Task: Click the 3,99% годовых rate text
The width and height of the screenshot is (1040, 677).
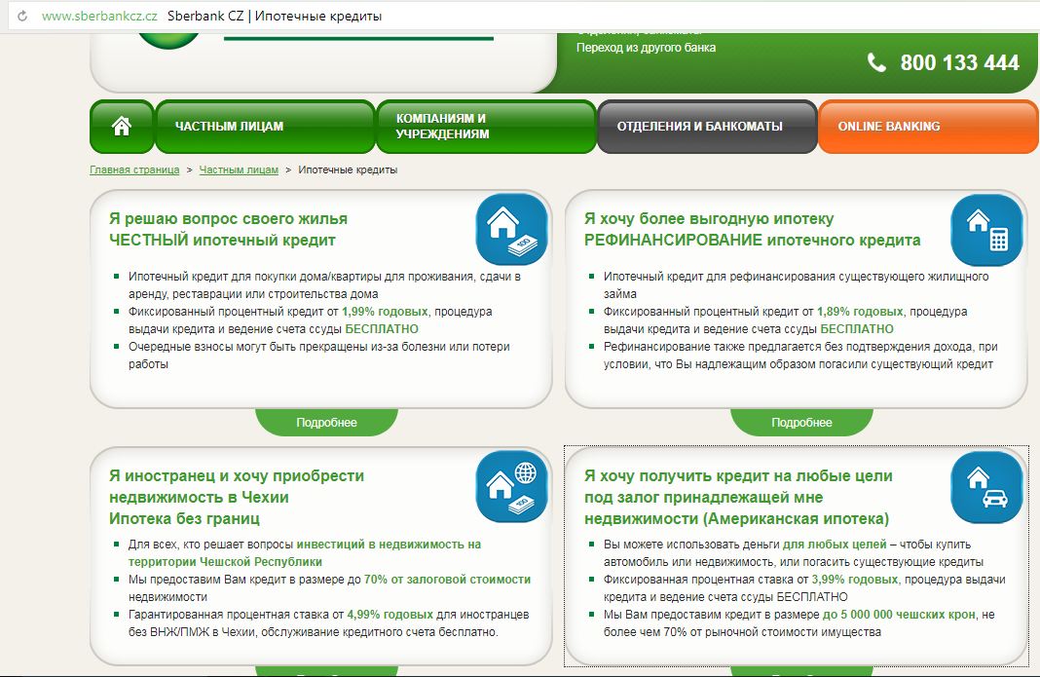Action: point(855,580)
